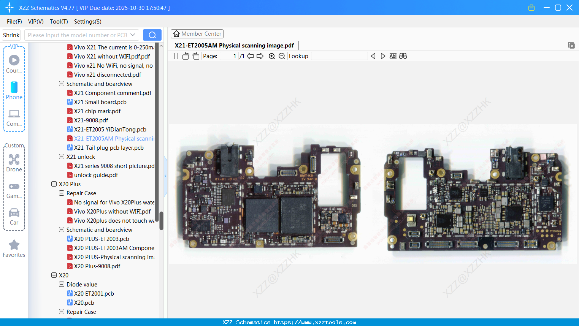Collapse the X21 unlock tree node
The height and width of the screenshot is (326, 579).
(62, 157)
